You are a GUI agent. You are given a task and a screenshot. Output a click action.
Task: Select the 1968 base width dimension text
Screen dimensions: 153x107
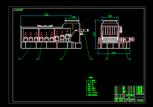coord(114,53)
